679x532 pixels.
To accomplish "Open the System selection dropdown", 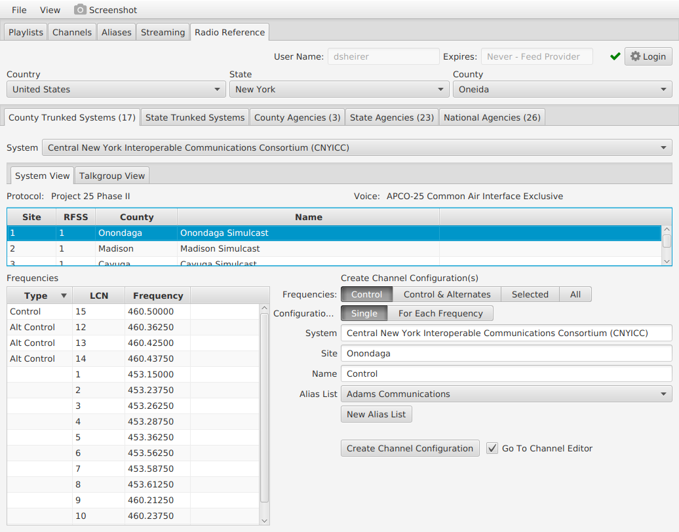I will [357, 147].
